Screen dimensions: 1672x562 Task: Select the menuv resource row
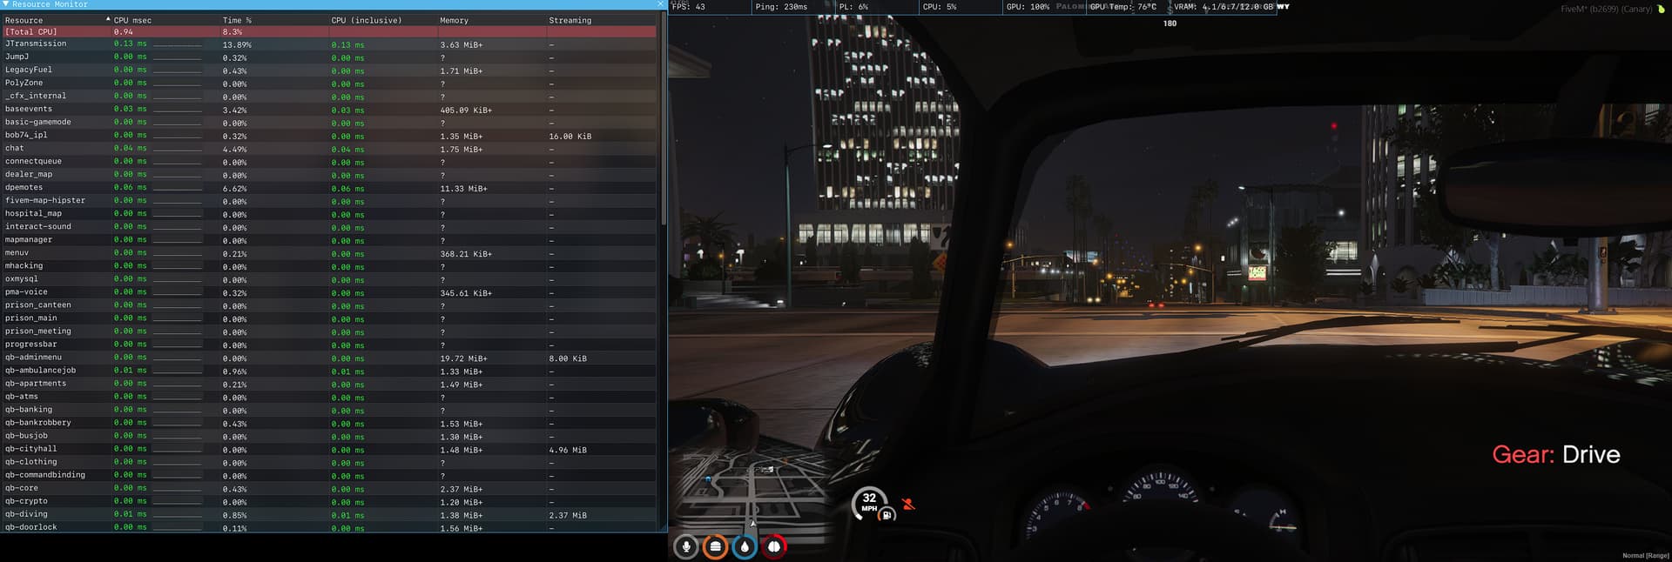click(x=329, y=253)
